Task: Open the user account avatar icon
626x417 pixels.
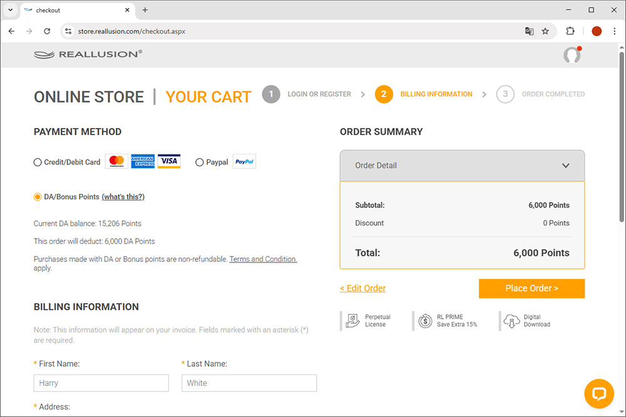Action: click(x=572, y=55)
